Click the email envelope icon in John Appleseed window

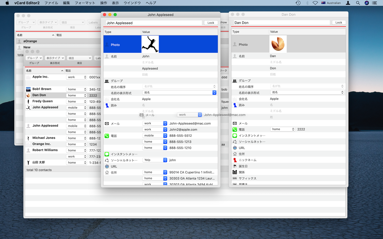click(x=107, y=123)
